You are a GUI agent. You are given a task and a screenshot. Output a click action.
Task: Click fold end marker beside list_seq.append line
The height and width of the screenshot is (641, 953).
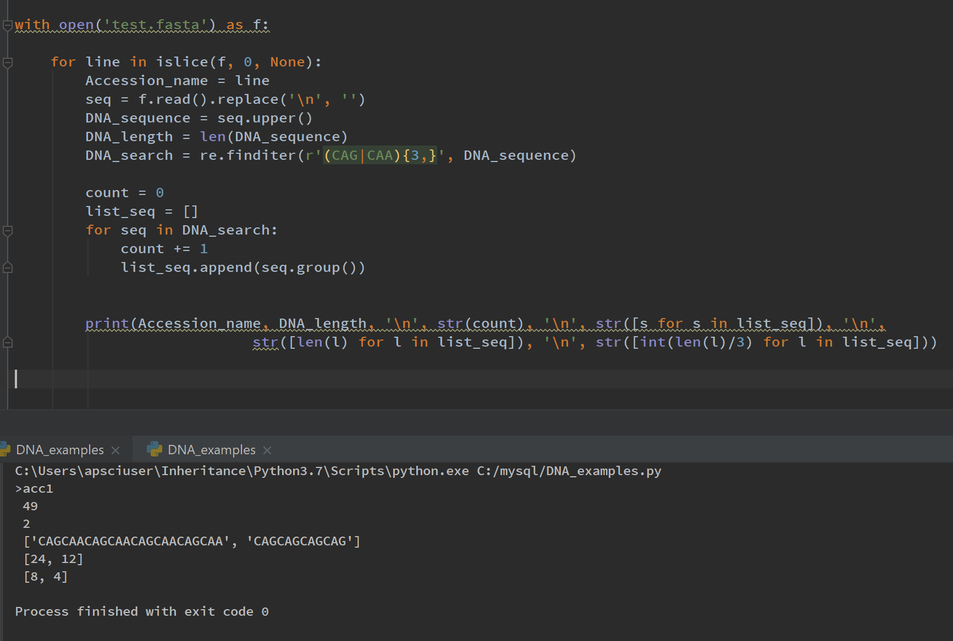pyautogui.click(x=8, y=268)
